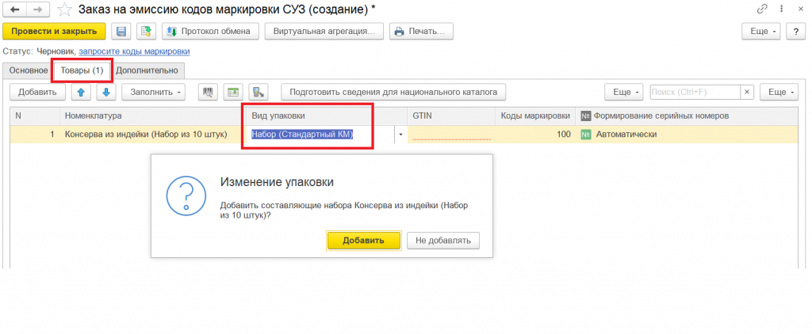Viewport: 812px width, 334px height.
Task: Click the green table icon in toolbar
Action: tap(234, 92)
